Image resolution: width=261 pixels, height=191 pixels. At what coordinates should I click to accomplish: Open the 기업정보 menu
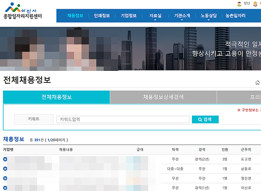[x=129, y=16]
